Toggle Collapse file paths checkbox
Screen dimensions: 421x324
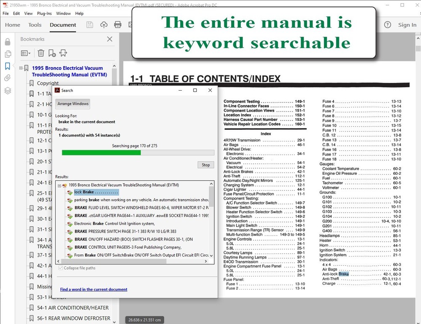pyautogui.click(x=61, y=268)
